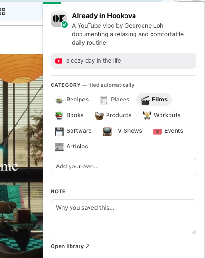Choose the Books category chip
This screenshot has height=258, width=205.
click(x=69, y=115)
